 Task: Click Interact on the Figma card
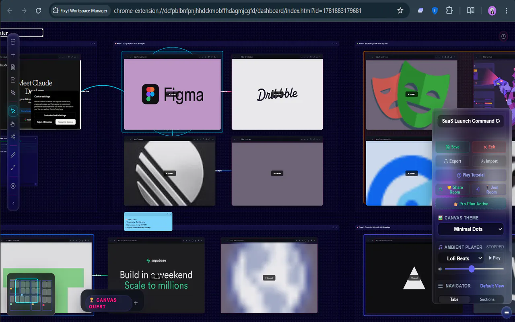pyautogui.click(x=172, y=95)
